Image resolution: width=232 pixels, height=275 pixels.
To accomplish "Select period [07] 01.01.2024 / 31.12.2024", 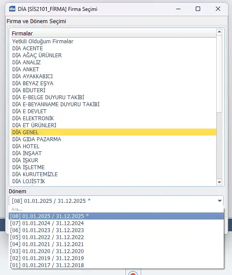I will (116, 223).
